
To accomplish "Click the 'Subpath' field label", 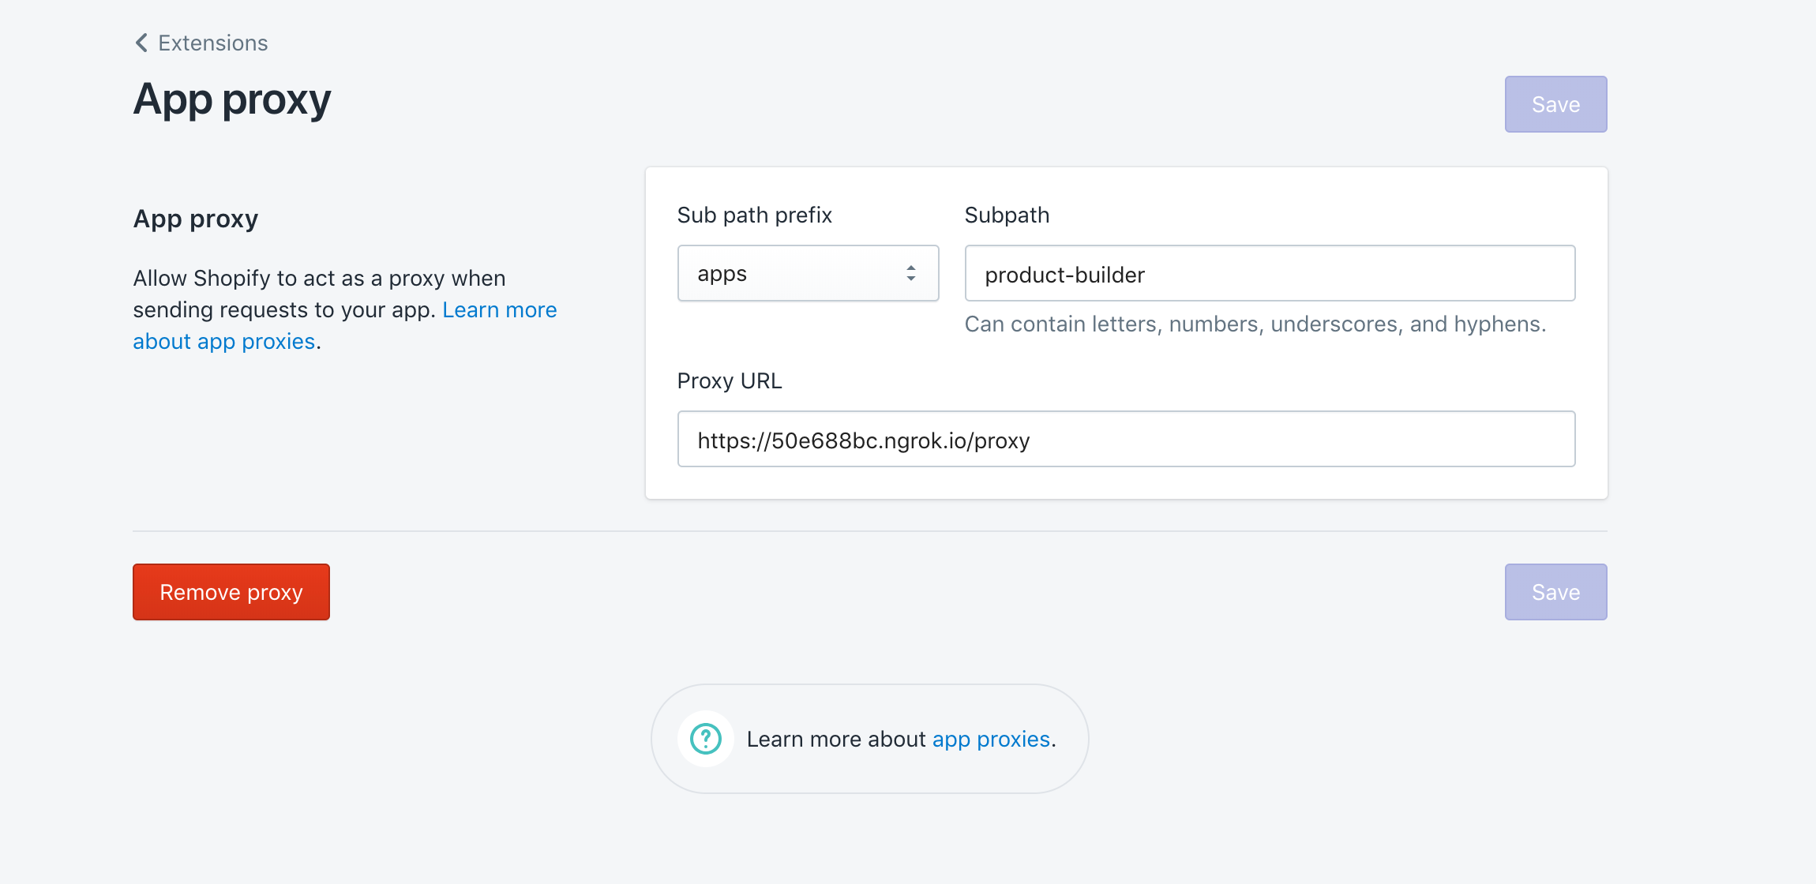I will [x=1007, y=215].
